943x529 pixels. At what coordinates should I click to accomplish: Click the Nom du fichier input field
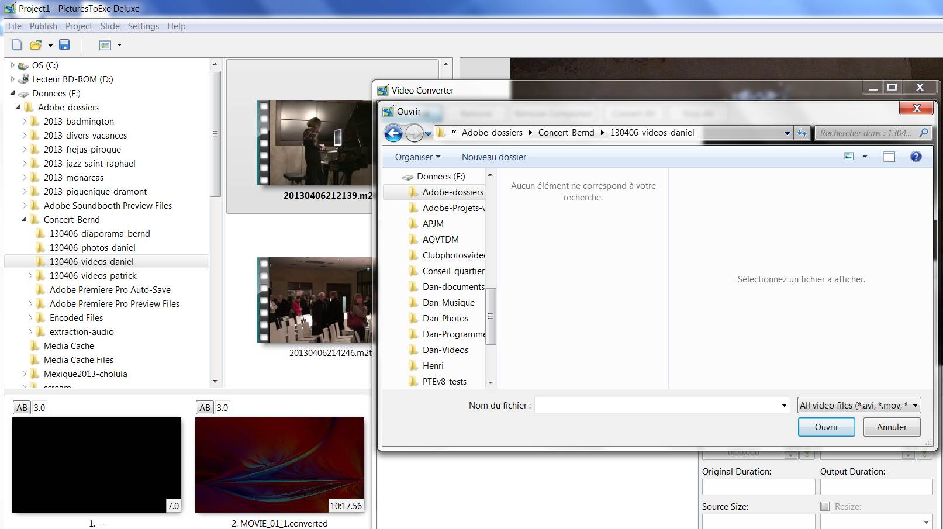[657, 405]
